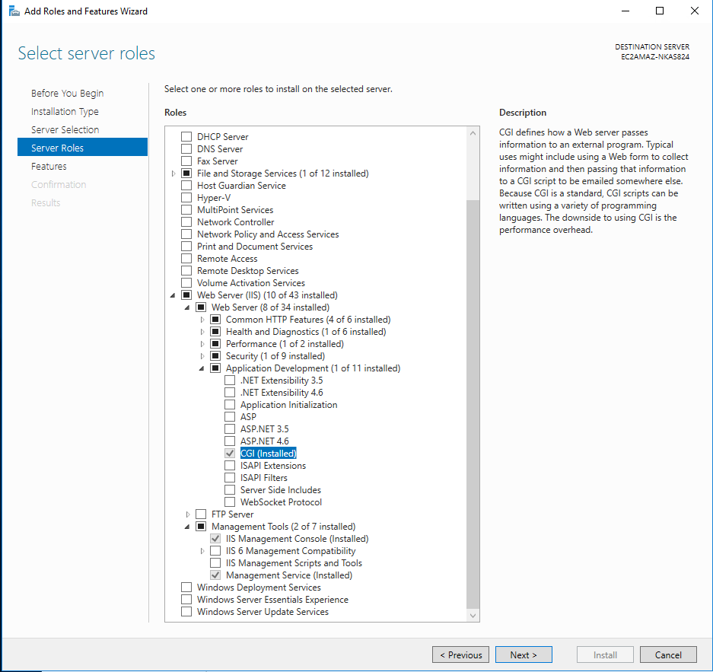Select 'Windows Server Essentials Experience' row

pos(272,599)
